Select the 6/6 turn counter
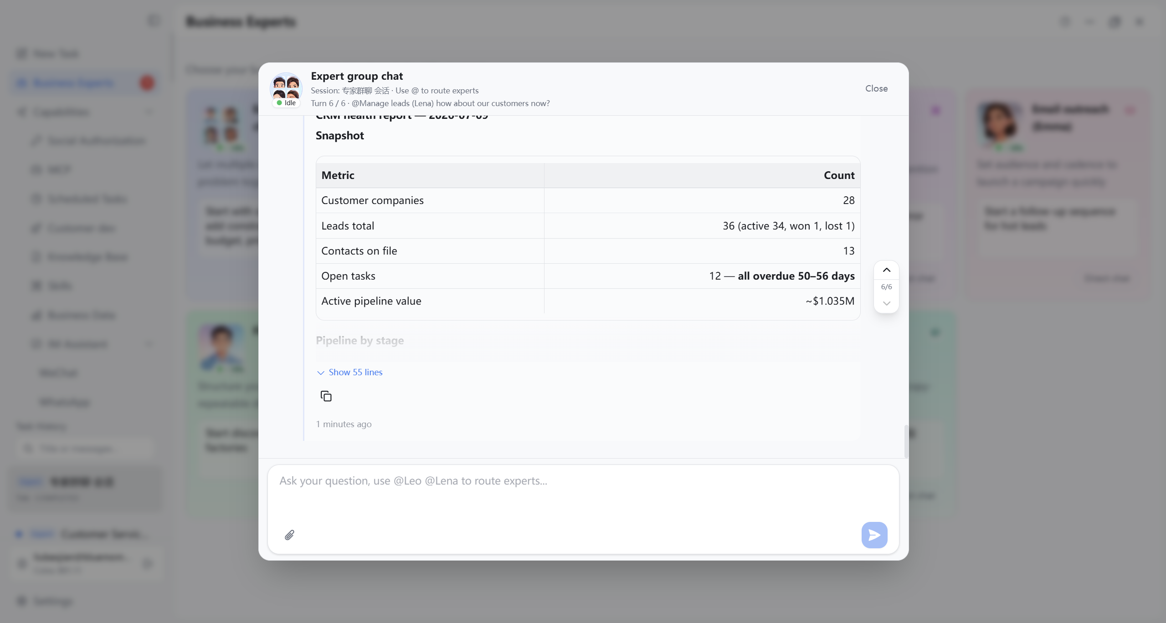Image resolution: width=1166 pixels, height=623 pixels. click(x=886, y=286)
